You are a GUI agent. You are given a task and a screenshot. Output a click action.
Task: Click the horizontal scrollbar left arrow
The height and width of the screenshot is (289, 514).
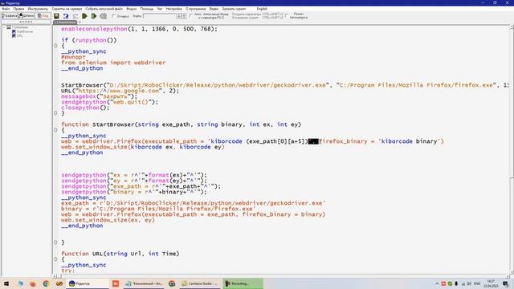[x=55, y=276]
